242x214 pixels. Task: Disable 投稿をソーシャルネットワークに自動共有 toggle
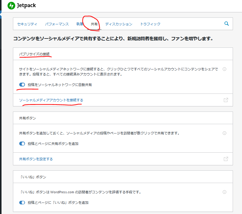tap(22, 85)
